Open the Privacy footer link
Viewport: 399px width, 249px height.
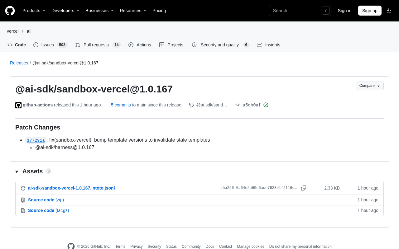(137, 247)
